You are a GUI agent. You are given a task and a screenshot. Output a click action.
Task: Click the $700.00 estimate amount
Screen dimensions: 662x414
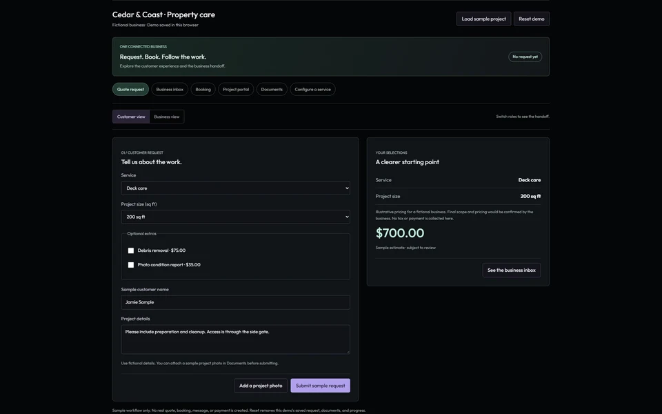[x=400, y=233]
